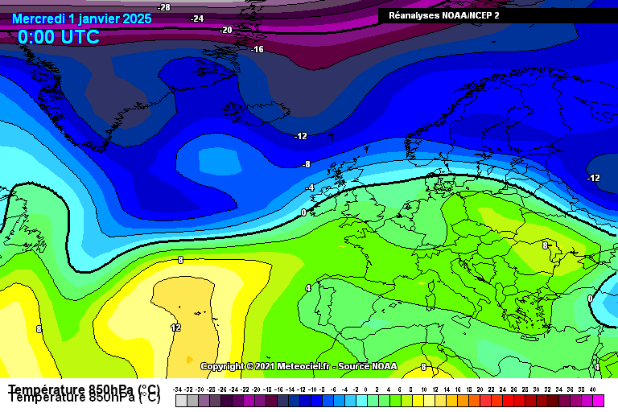
Task: Click the 4 contour label west of Iberia
Action: pyautogui.click(x=307, y=288)
